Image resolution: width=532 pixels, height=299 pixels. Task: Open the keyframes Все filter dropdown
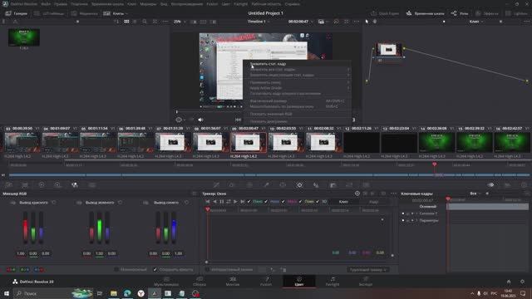[475, 194]
